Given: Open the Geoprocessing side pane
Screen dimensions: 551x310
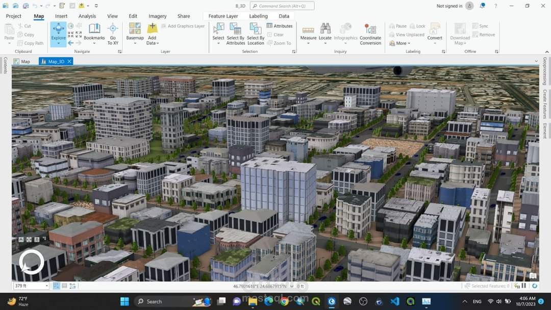Looking at the screenshot, I should (545, 71).
